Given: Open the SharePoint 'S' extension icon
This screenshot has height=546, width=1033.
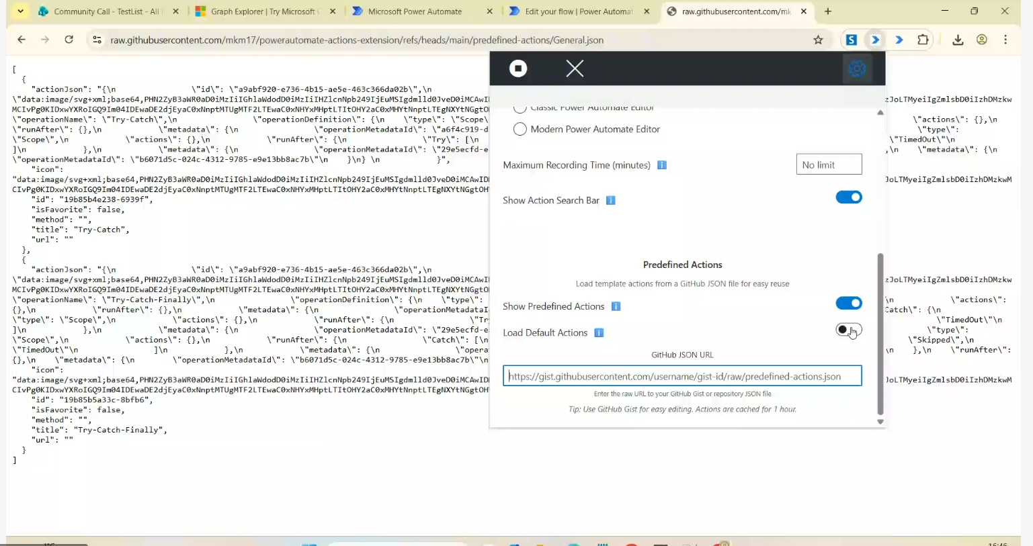Looking at the screenshot, I should coord(851,40).
